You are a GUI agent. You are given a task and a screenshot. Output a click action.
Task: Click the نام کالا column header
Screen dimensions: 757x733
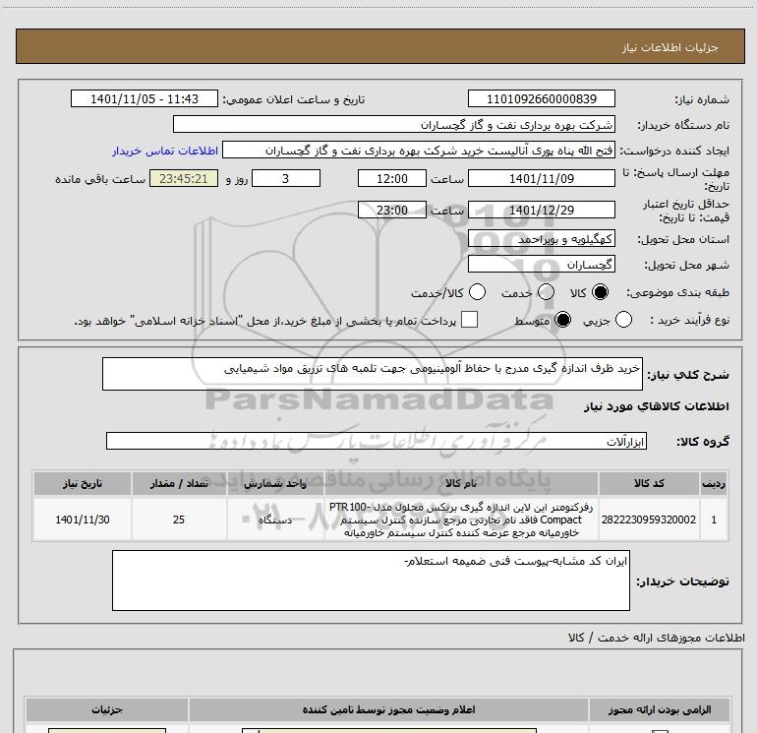pos(461,484)
